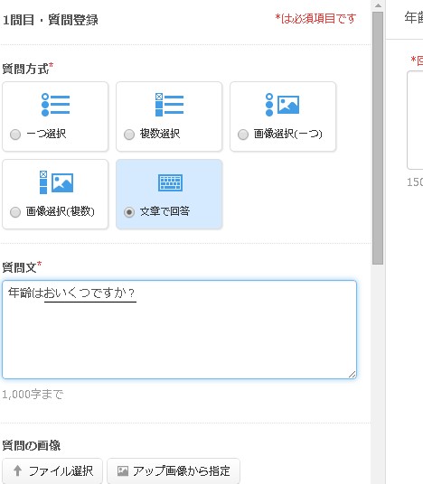Click the scrollbar up arrow
The height and width of the screenshot is (484, 423).
coord(378,5)
